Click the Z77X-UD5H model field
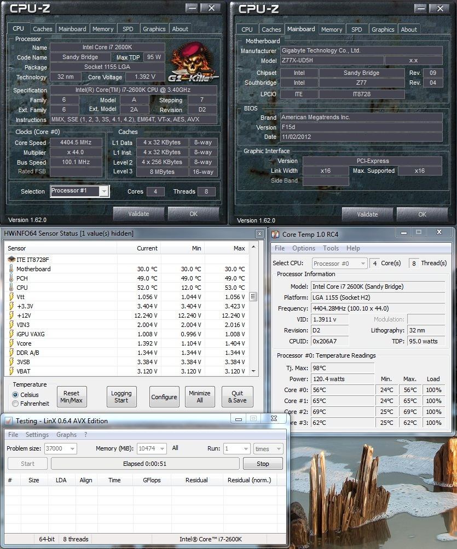 [x=332, y=60]
